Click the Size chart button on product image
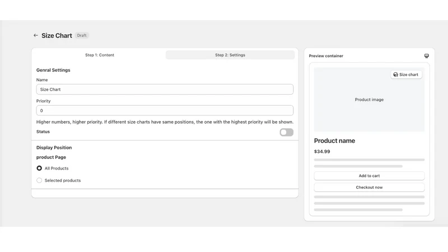The image size is (448, 252). (x=406, y=74)
